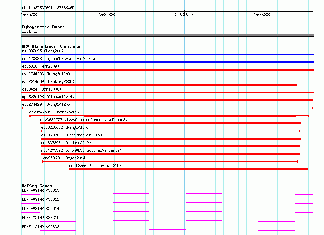Click the red nsv4203522 variant bar
Viewport: 324px width, 235px height.
coord(171,154)
